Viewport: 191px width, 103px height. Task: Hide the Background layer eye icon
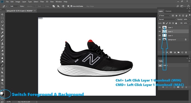click(160, 40)
